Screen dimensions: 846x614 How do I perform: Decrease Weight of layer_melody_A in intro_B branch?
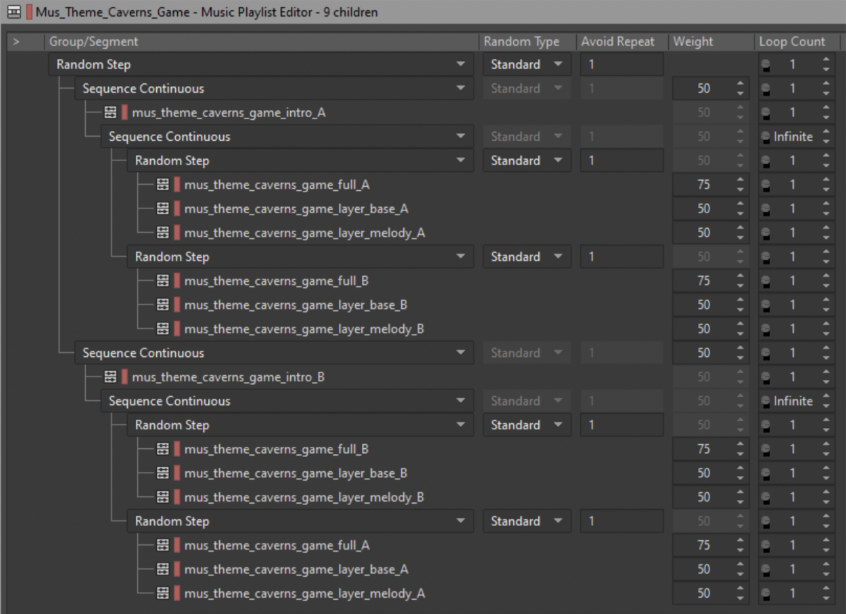[x=740, y=598]
